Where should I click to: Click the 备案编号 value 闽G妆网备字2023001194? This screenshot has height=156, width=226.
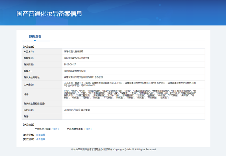click(76, 58)
